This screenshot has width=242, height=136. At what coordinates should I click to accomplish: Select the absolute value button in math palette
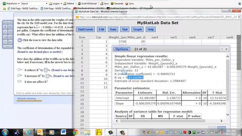click(x=10, y=32)
